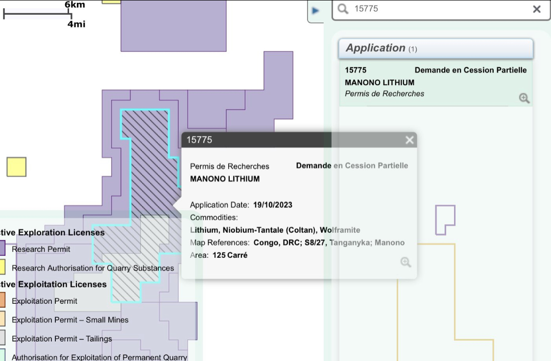551x361 pixels.
Task: Click the search magnifier icon
Action: pyautogui.click(x=343, y=9)
